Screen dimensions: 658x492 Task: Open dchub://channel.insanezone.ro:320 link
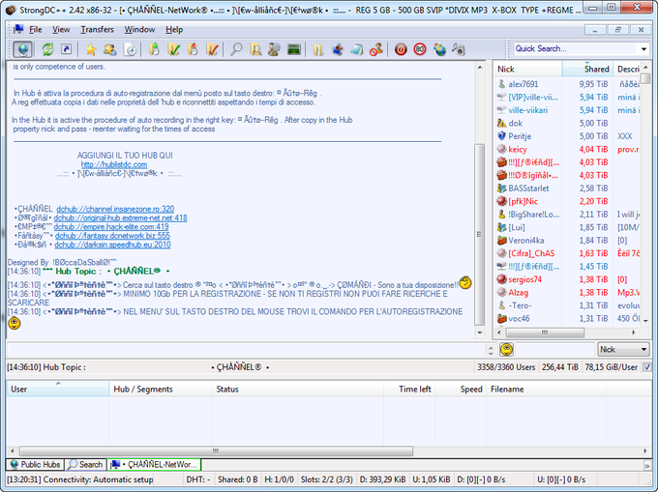[x=115, y=209]
